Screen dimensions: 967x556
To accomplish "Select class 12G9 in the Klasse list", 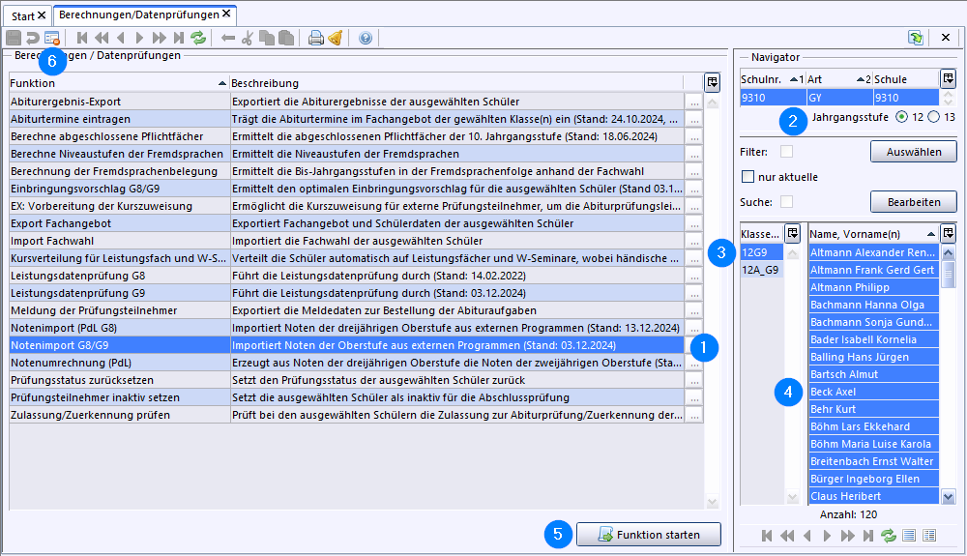I will [x=762, y=252].
